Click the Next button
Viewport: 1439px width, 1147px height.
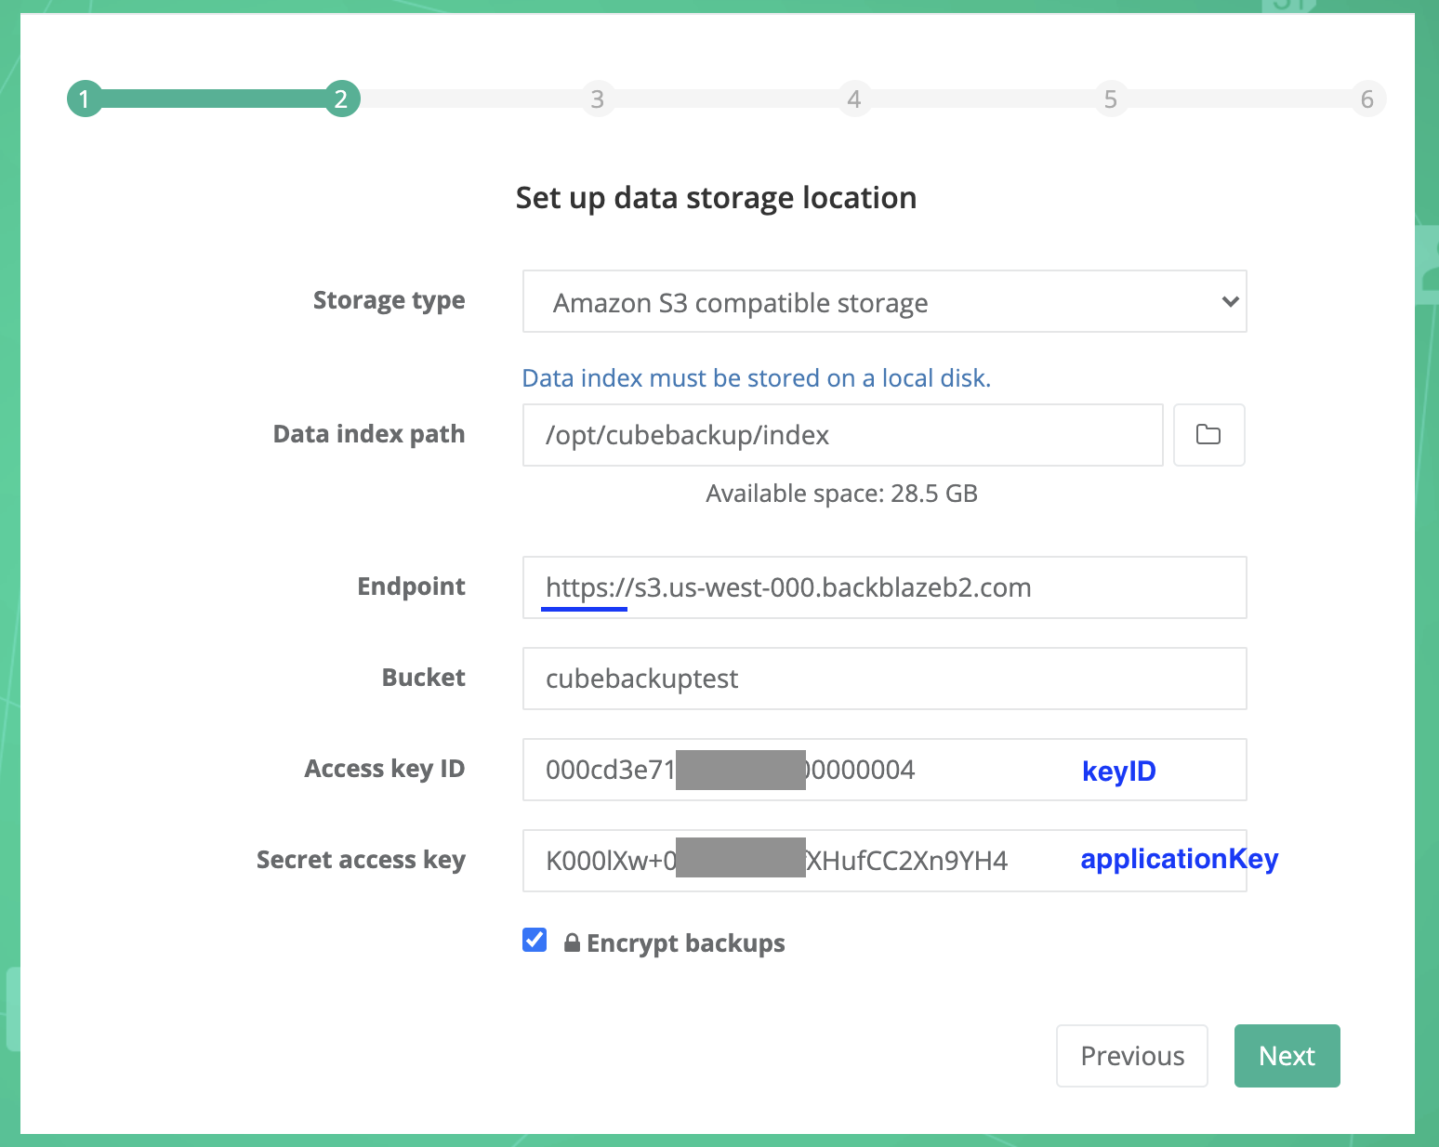[1287, 1055]
